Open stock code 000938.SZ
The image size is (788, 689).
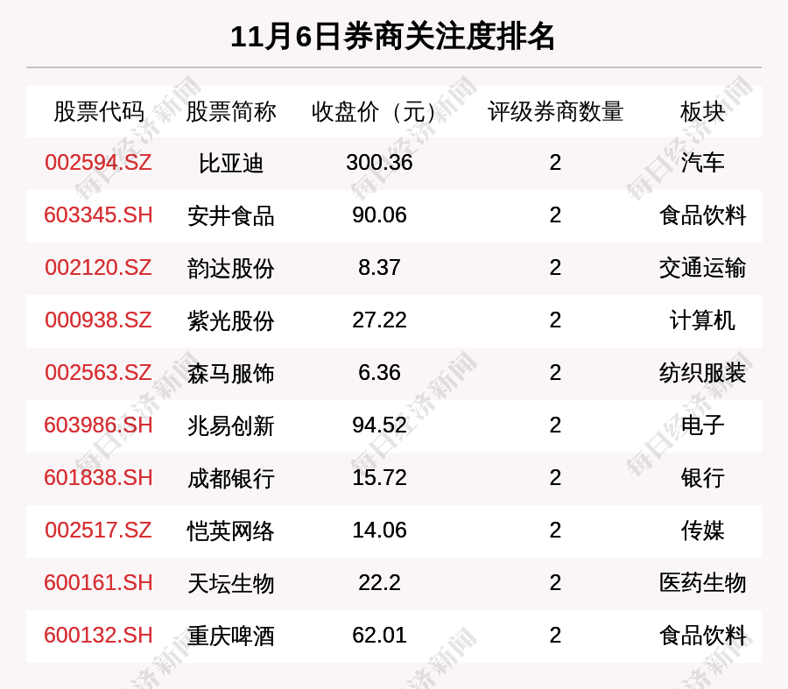coord(98,320)
